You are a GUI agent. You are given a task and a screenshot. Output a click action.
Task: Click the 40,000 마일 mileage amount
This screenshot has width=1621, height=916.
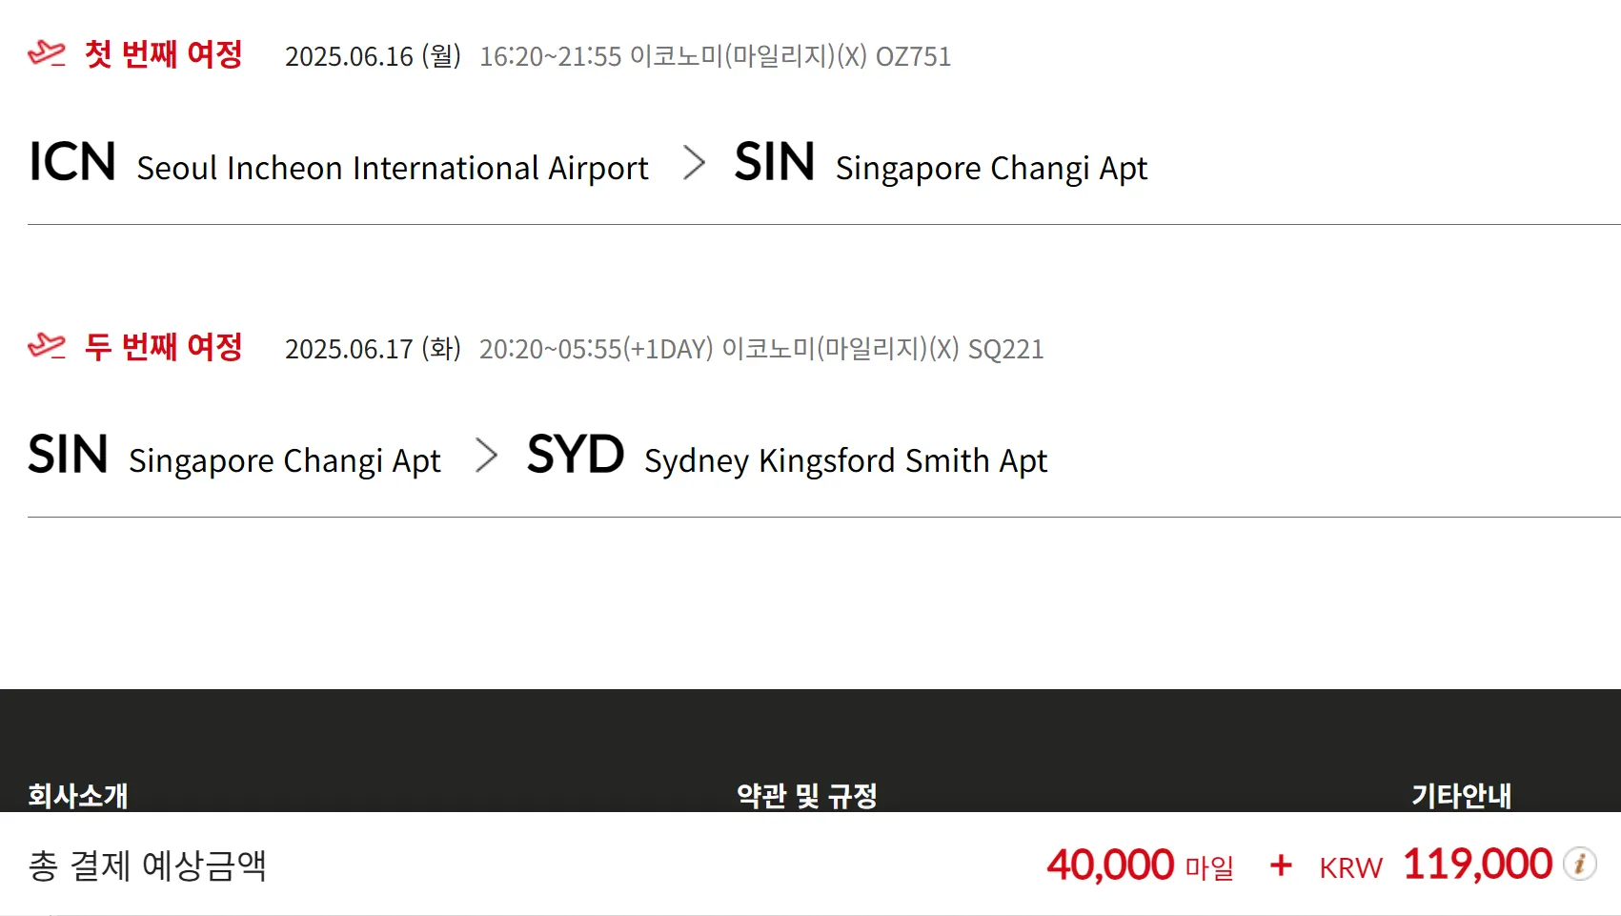coord(1140,865)
